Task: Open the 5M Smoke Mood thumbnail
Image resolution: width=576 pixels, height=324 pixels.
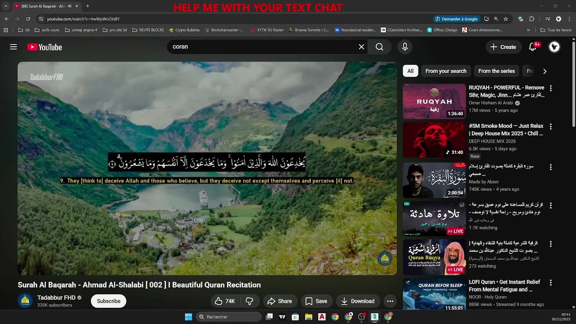Action: tap(434, 140)
